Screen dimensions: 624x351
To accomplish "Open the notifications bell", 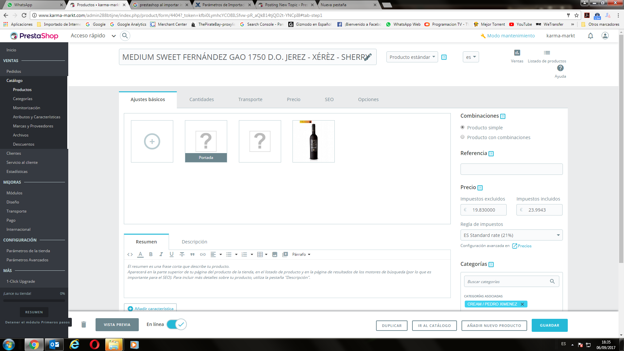I will pos(591,36).
